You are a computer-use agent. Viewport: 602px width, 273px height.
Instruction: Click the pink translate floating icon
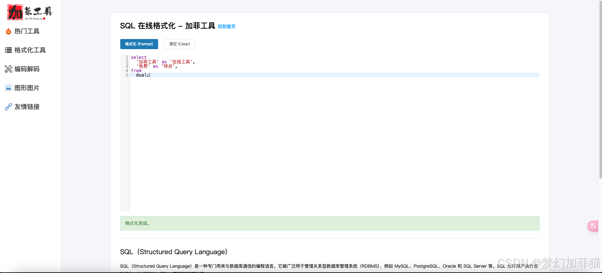coord(593,226)
